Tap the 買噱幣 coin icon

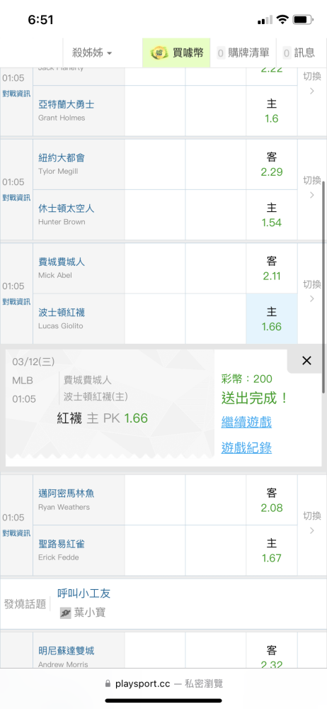[x=159, y=53]
